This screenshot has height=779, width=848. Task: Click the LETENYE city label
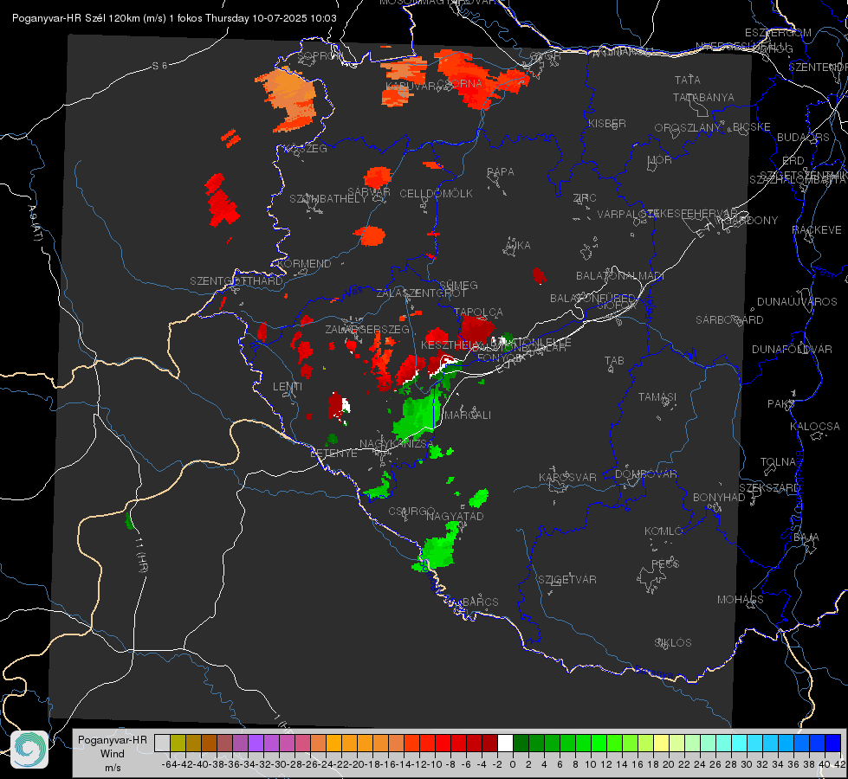point(333,454)
